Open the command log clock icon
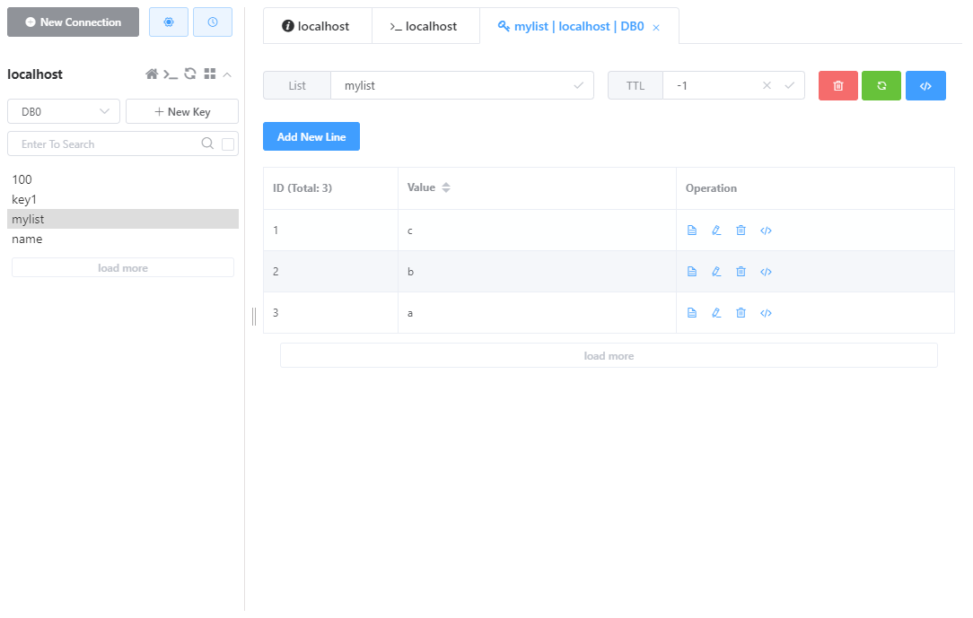This screenshot has width=973, height=618. click(x=212, y=22)
